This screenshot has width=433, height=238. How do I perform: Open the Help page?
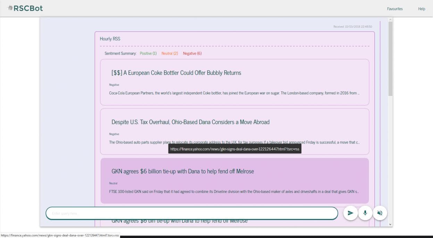point(422,9)
